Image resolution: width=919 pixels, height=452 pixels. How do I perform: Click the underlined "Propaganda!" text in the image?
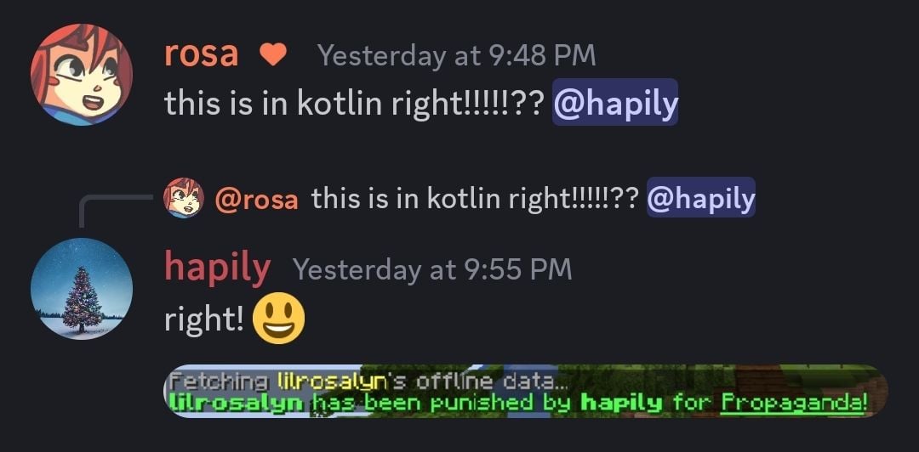pos(794,404)
